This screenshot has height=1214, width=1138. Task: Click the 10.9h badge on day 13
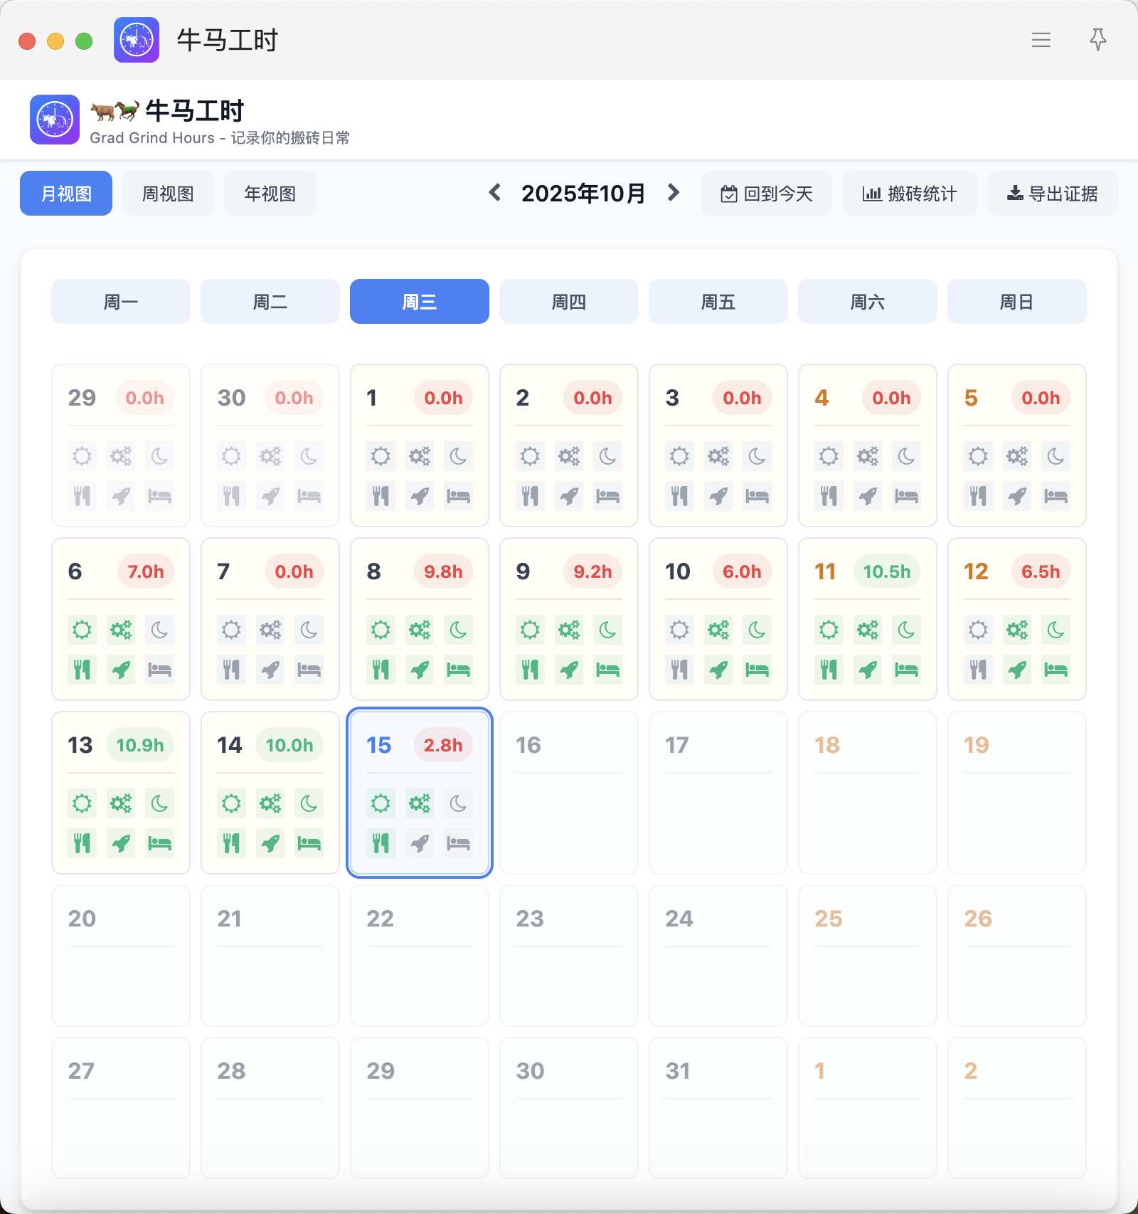(140, 745)
